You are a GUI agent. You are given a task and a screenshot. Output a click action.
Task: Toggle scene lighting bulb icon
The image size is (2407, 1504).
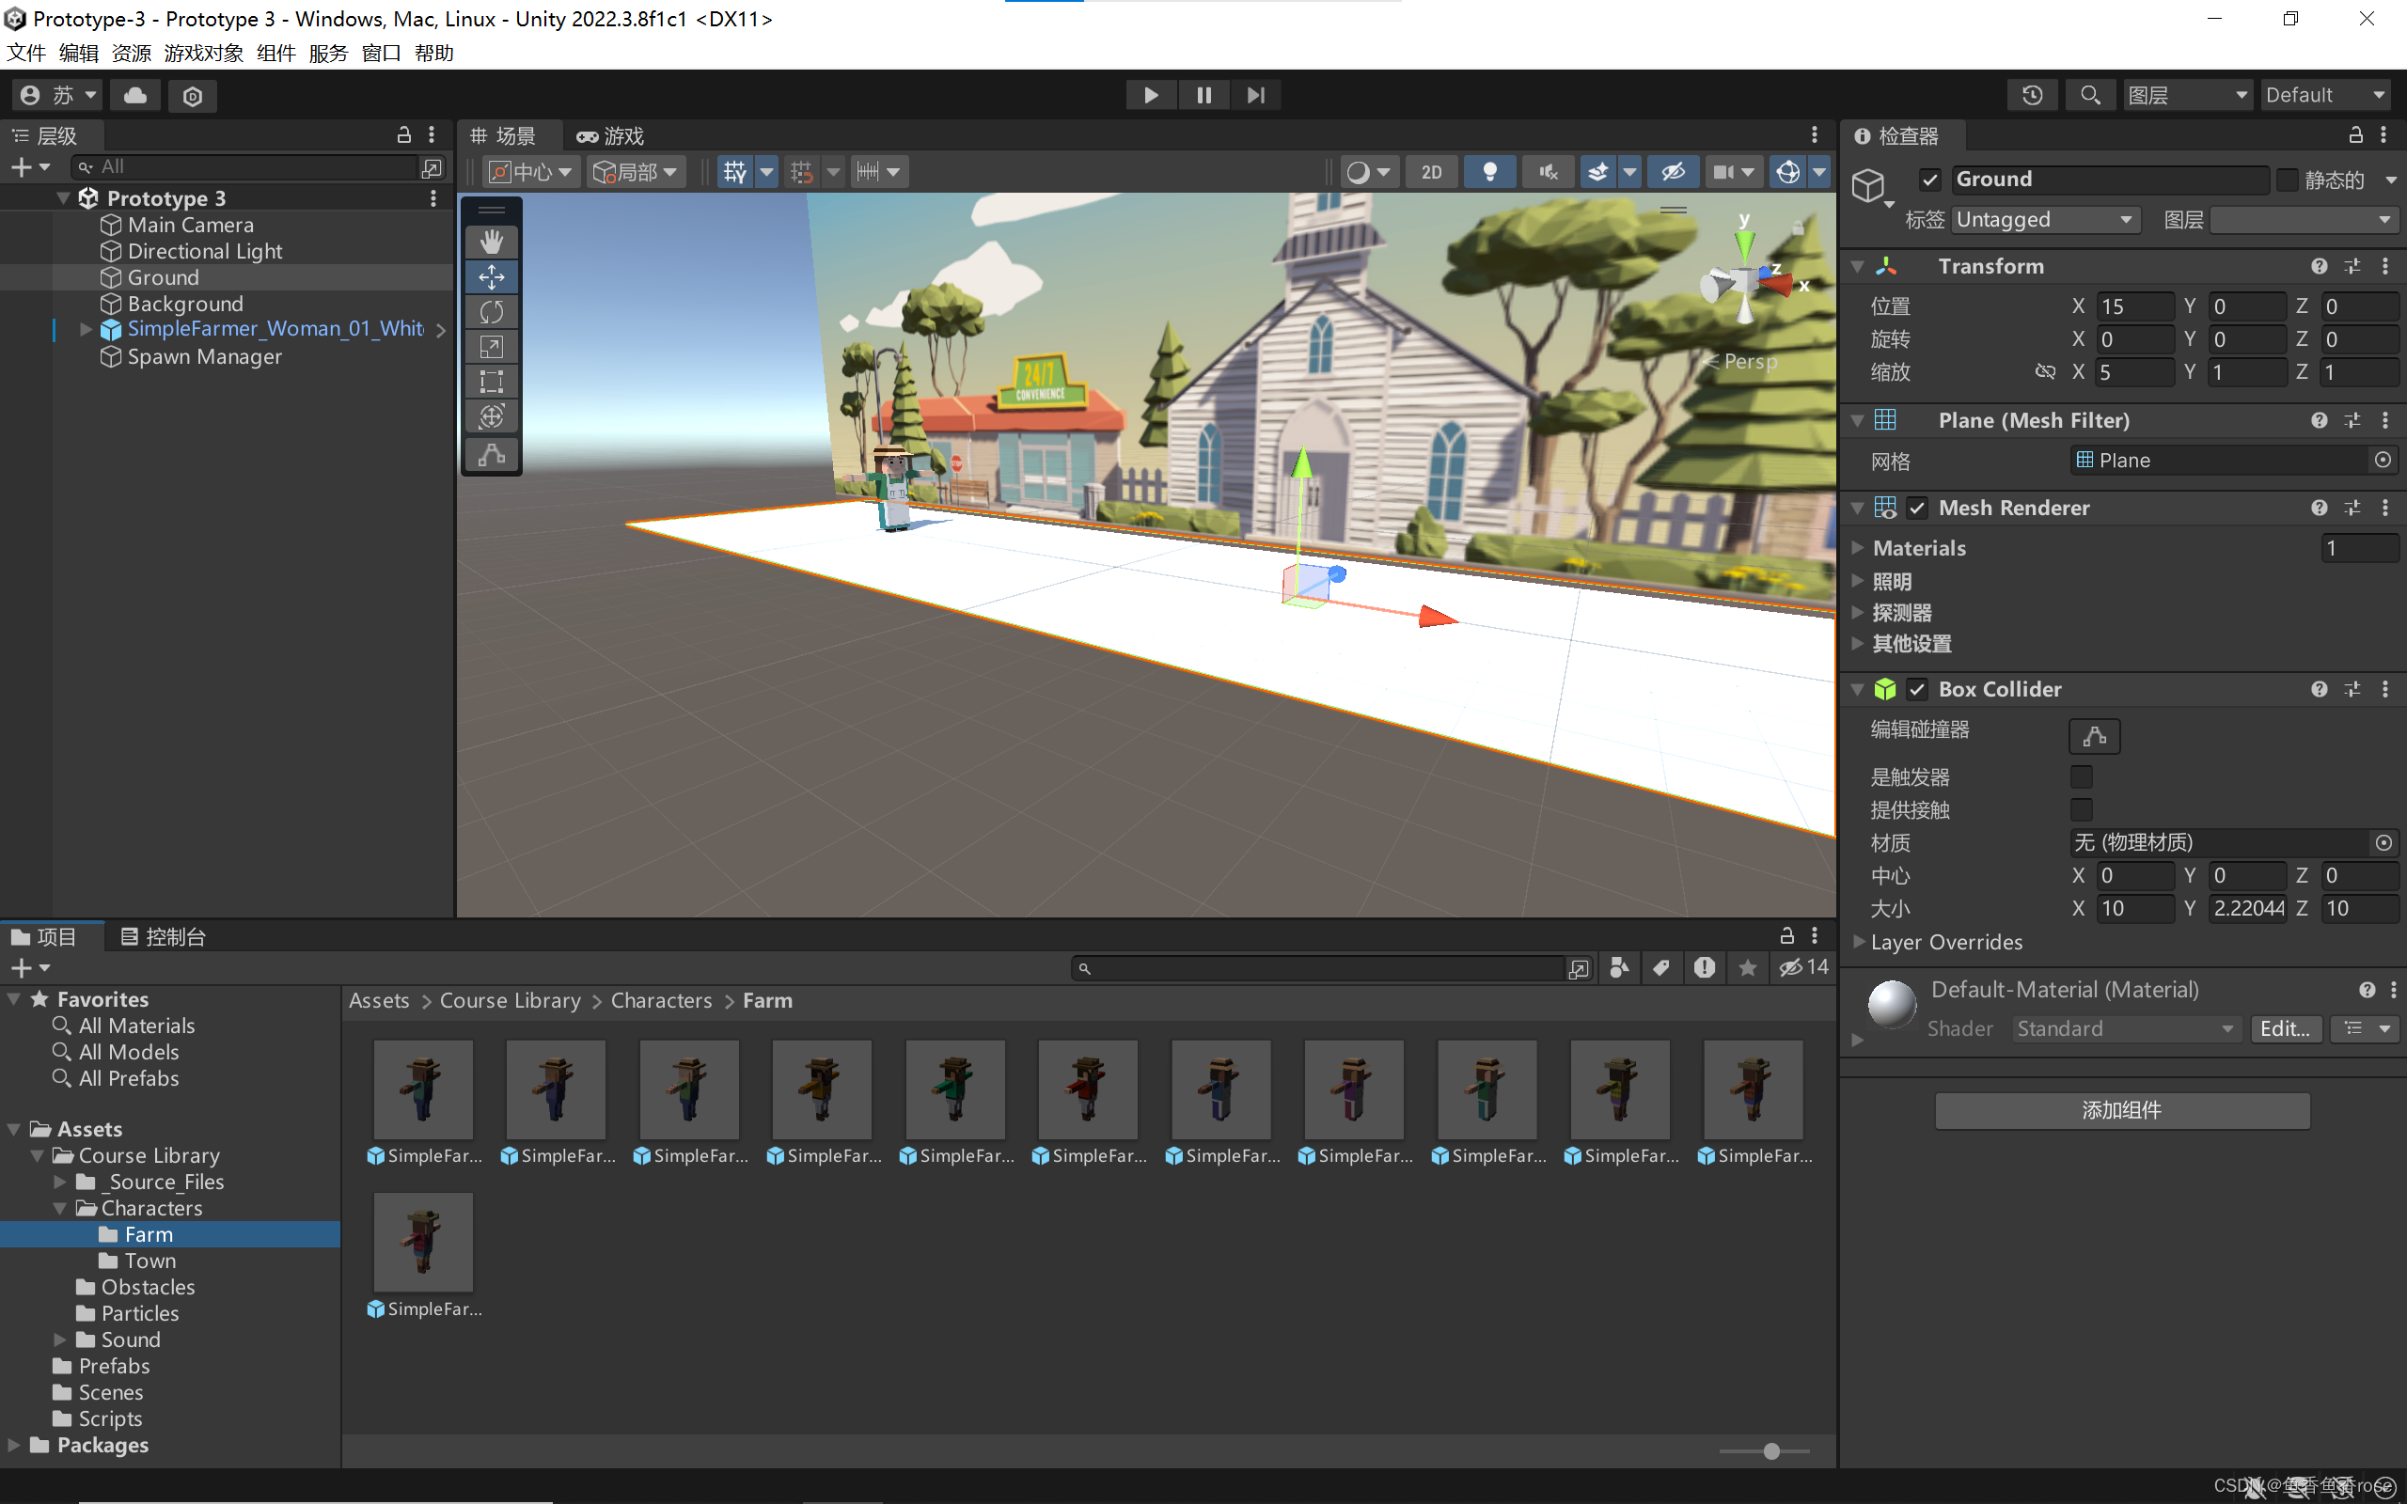(1489, 171)
